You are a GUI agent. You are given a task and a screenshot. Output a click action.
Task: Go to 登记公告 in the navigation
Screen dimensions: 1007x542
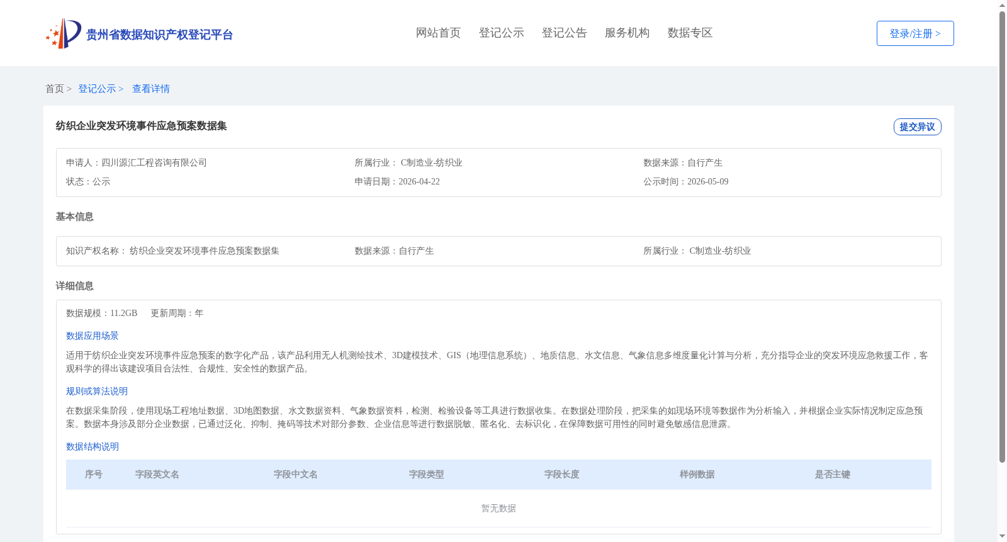[x=564, y=33]
